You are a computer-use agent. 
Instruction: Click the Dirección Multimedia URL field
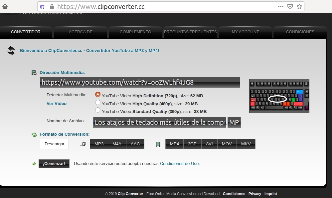click(x=140, y=82)
